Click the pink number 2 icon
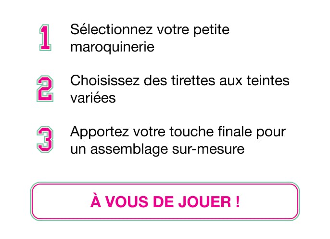 pyautogui.click(x=45, y=89)
